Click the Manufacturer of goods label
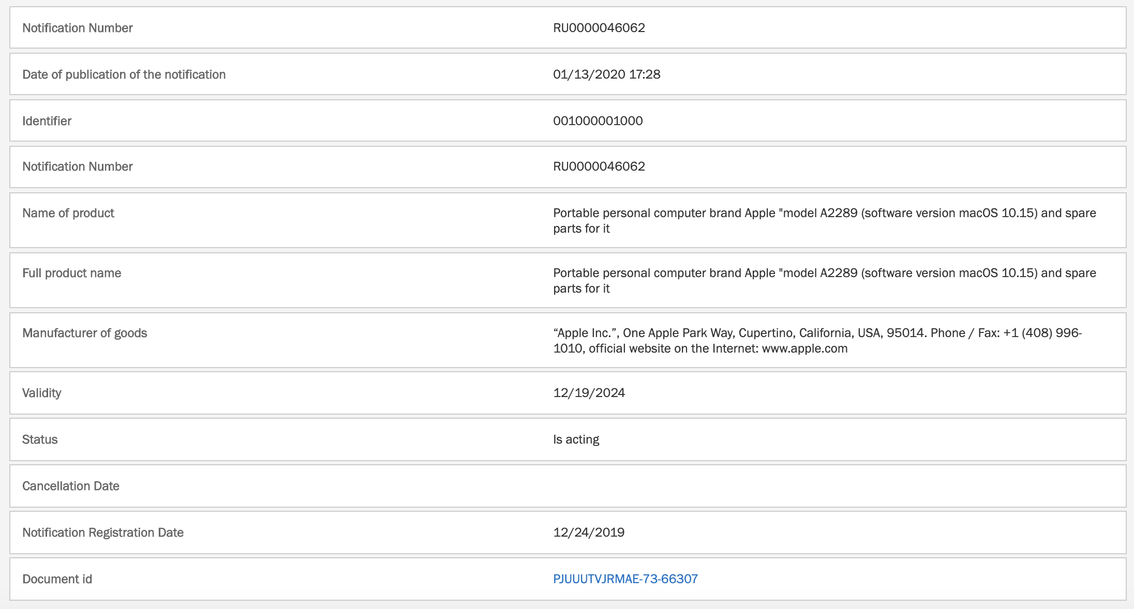Viewport: 1134px width, 609px height. pos(84,333)
